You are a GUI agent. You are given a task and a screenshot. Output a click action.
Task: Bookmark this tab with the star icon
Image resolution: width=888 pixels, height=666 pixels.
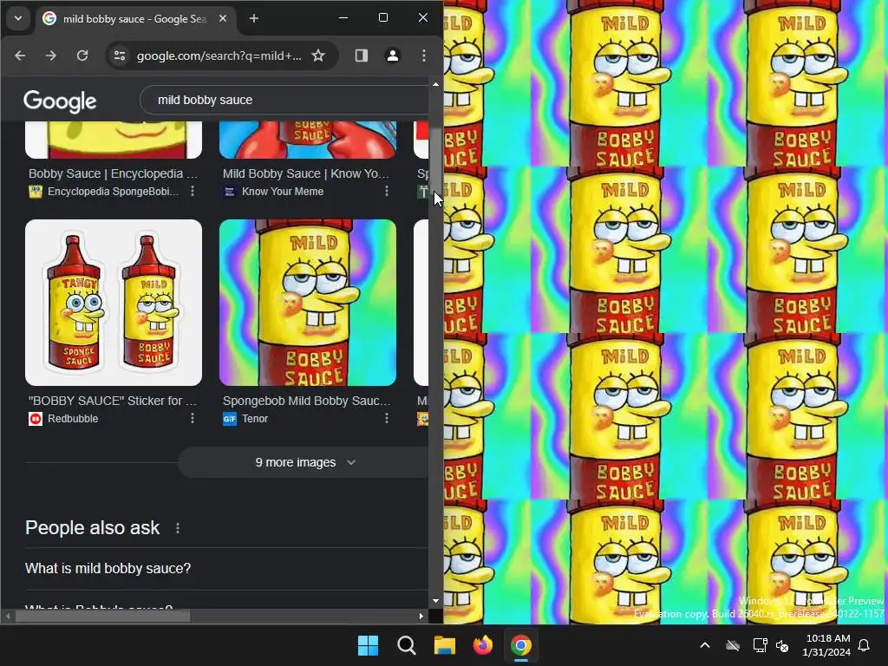click(318, 55)
